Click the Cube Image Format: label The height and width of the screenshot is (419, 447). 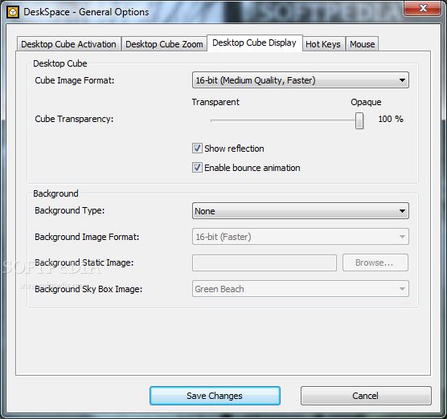[75, 80]
